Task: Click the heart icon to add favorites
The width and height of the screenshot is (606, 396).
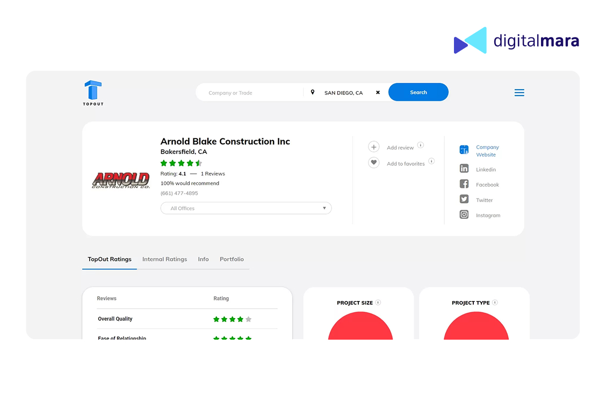Action: [373, 163]
